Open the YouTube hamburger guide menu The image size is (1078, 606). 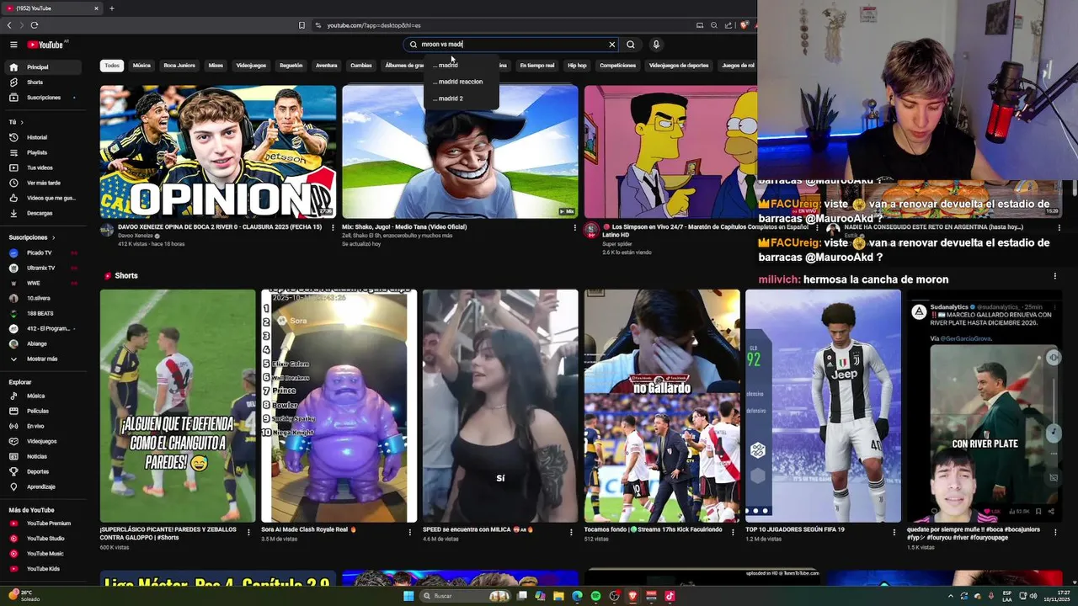pyautogui.click(x=13, y=45)
